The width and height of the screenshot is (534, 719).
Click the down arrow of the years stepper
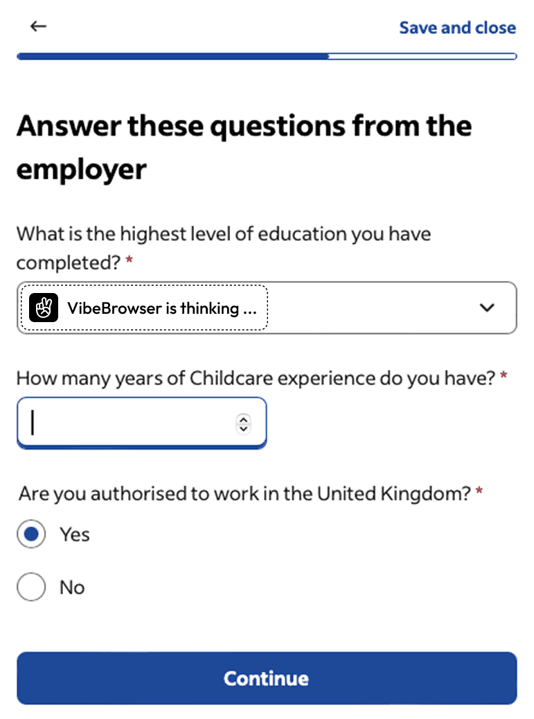pos(243,428)
